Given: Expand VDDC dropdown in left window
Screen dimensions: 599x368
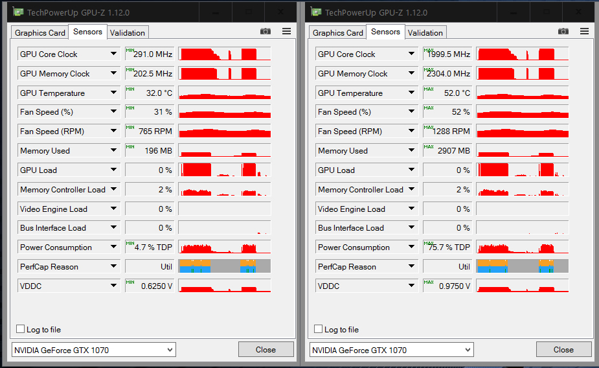Looking at the screenshot, I should pos(113,286).
